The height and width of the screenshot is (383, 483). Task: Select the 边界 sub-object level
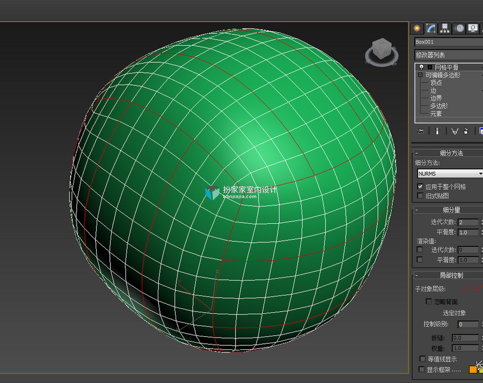click(x=436, y=98)
